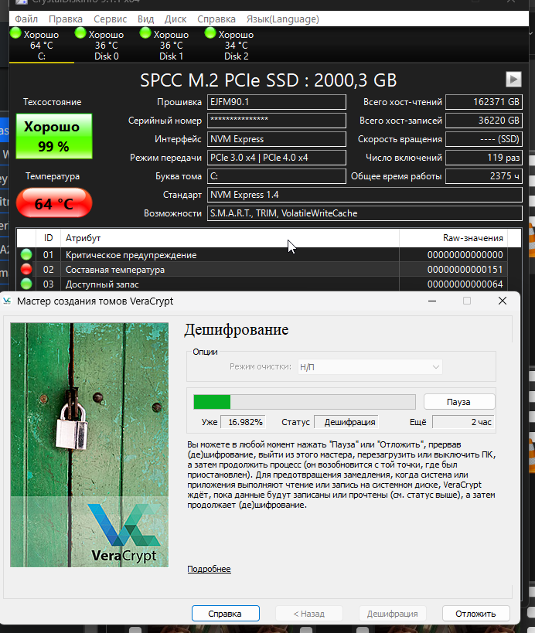Click the Буква тома field
535x633 pixels.
277,176
